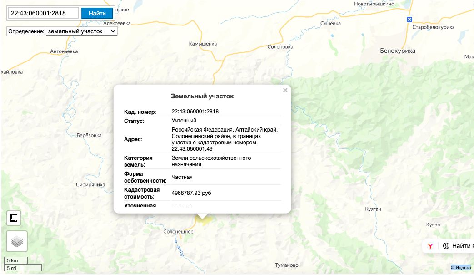Screen dimensions: 474x275
Task: Click the highlighted yellow parcel on the map
Action: [205, 221]
